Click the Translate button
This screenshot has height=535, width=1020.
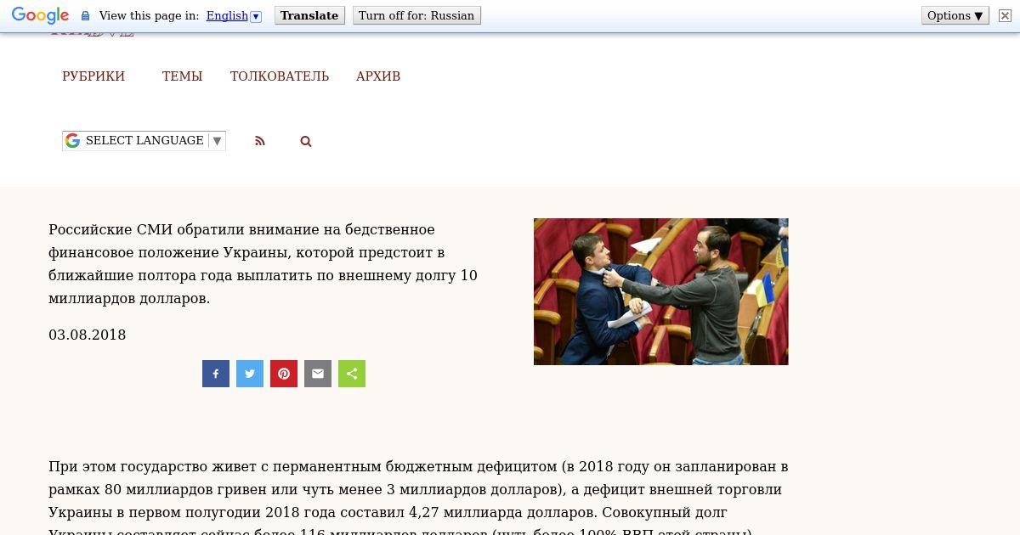[309, 15]
